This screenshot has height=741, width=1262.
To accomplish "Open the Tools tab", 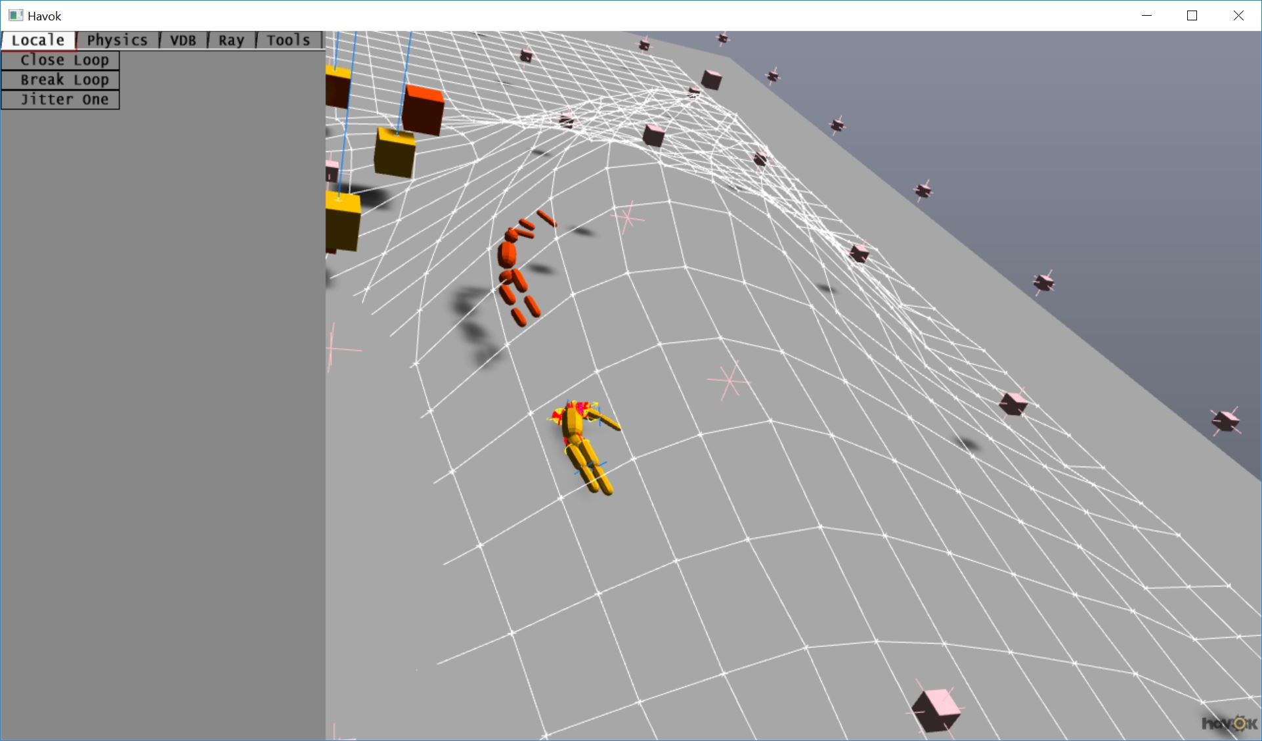I will click(x=288, y=40).
